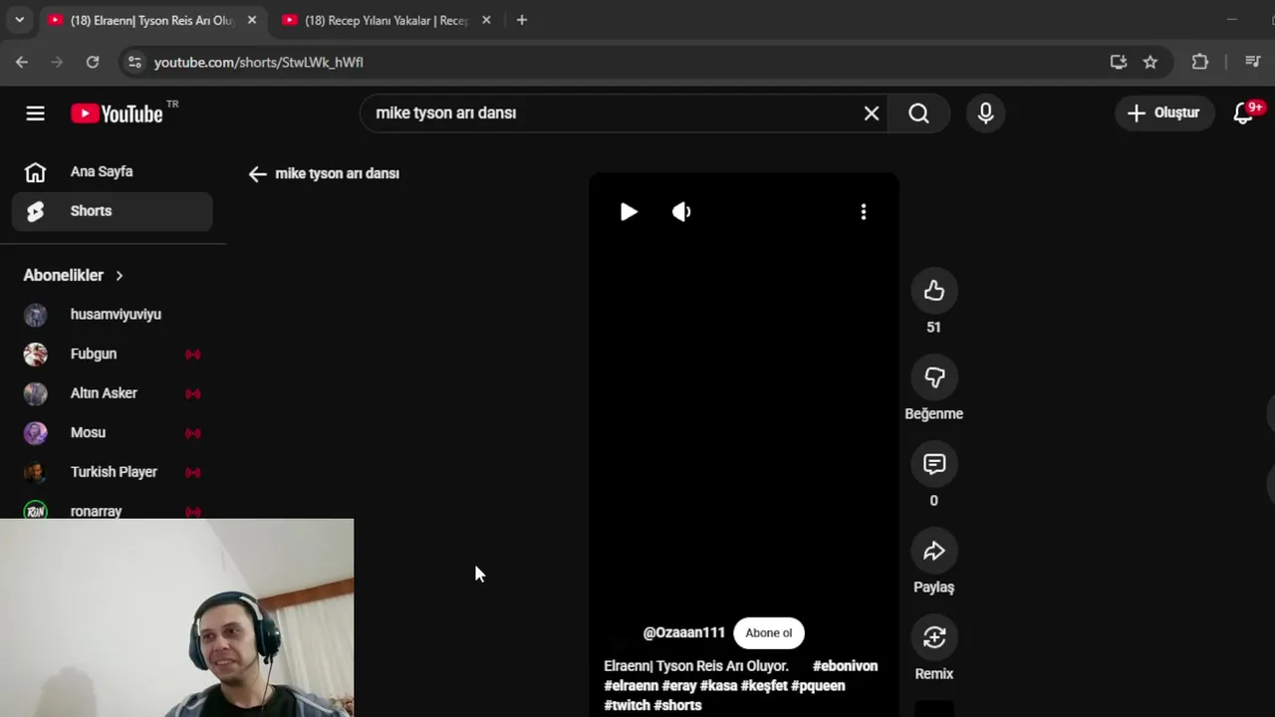Click the magnifier search button
This screenshot has width=1275, height=717.
pyautogui.click(x=918, y=114)
